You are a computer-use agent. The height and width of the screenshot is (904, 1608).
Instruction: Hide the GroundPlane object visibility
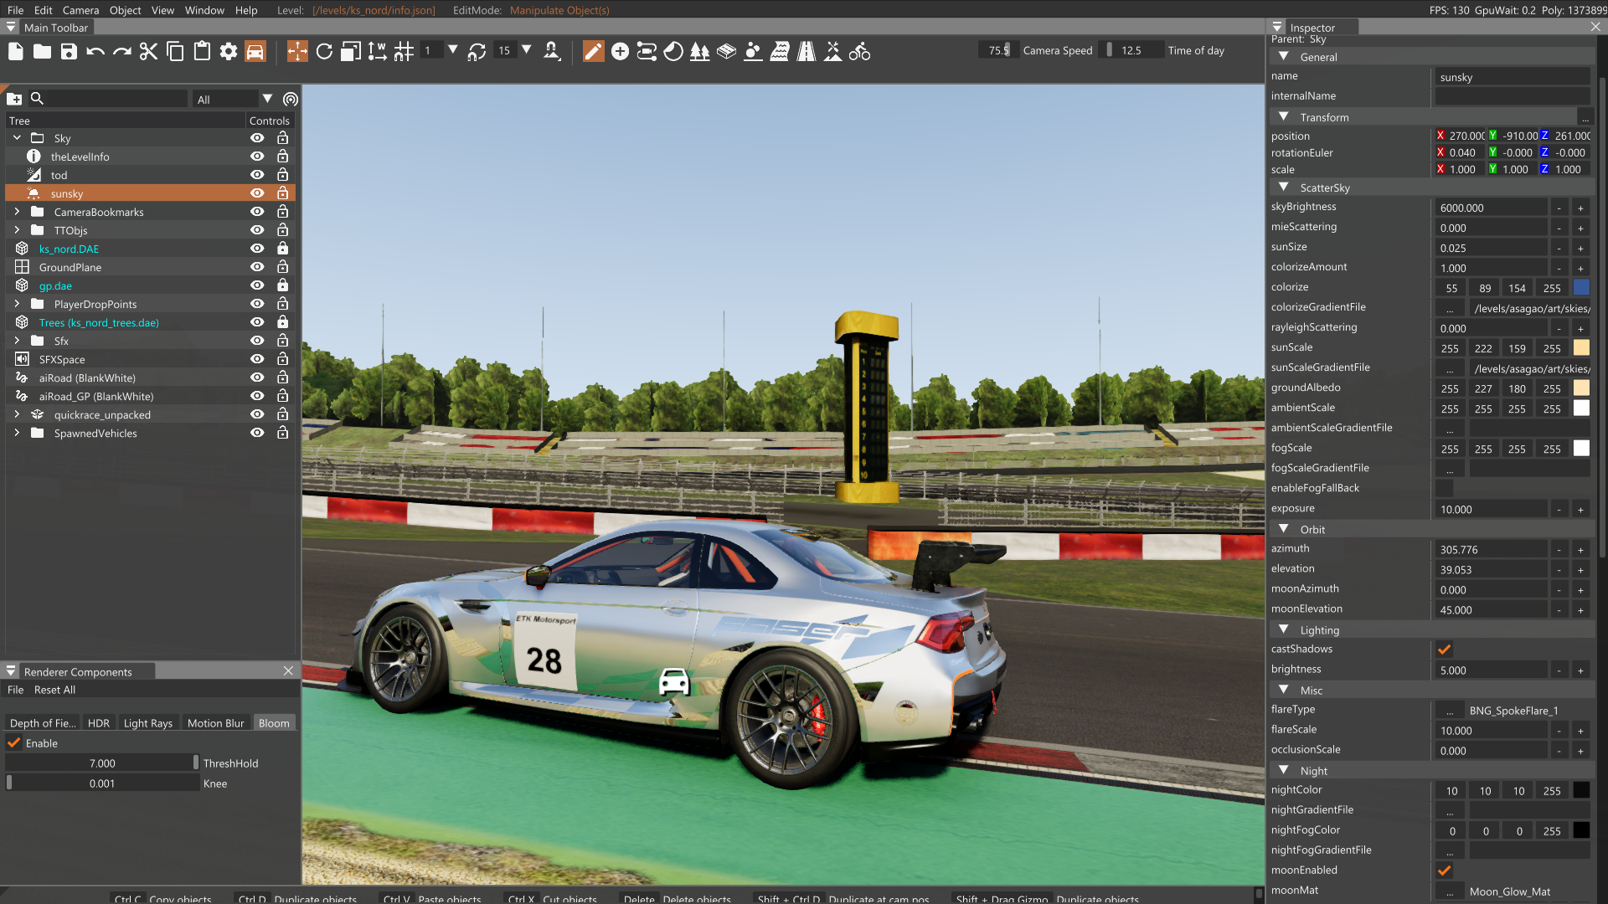(257, 267)
